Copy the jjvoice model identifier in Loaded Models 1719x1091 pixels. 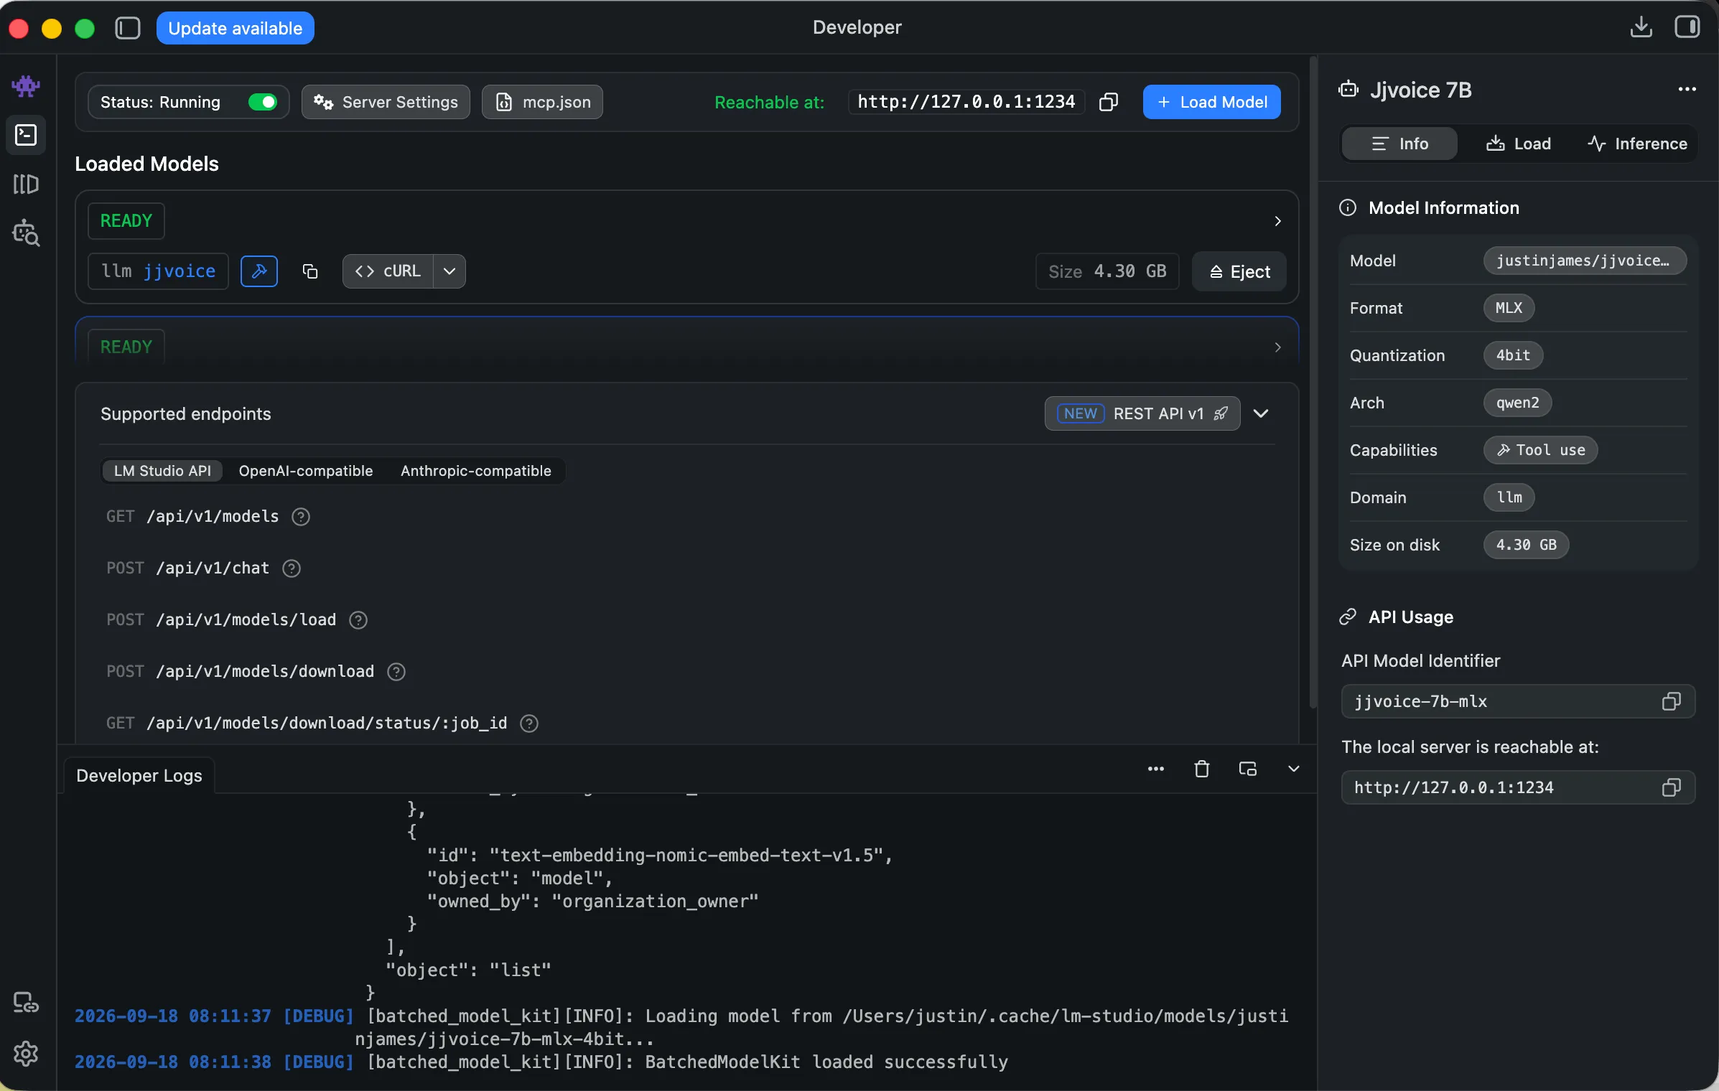point(310,271)
